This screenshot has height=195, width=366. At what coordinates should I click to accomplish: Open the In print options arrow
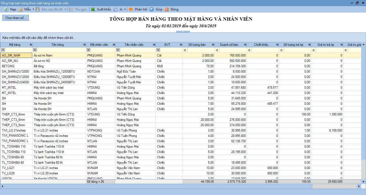coord(125,9)
